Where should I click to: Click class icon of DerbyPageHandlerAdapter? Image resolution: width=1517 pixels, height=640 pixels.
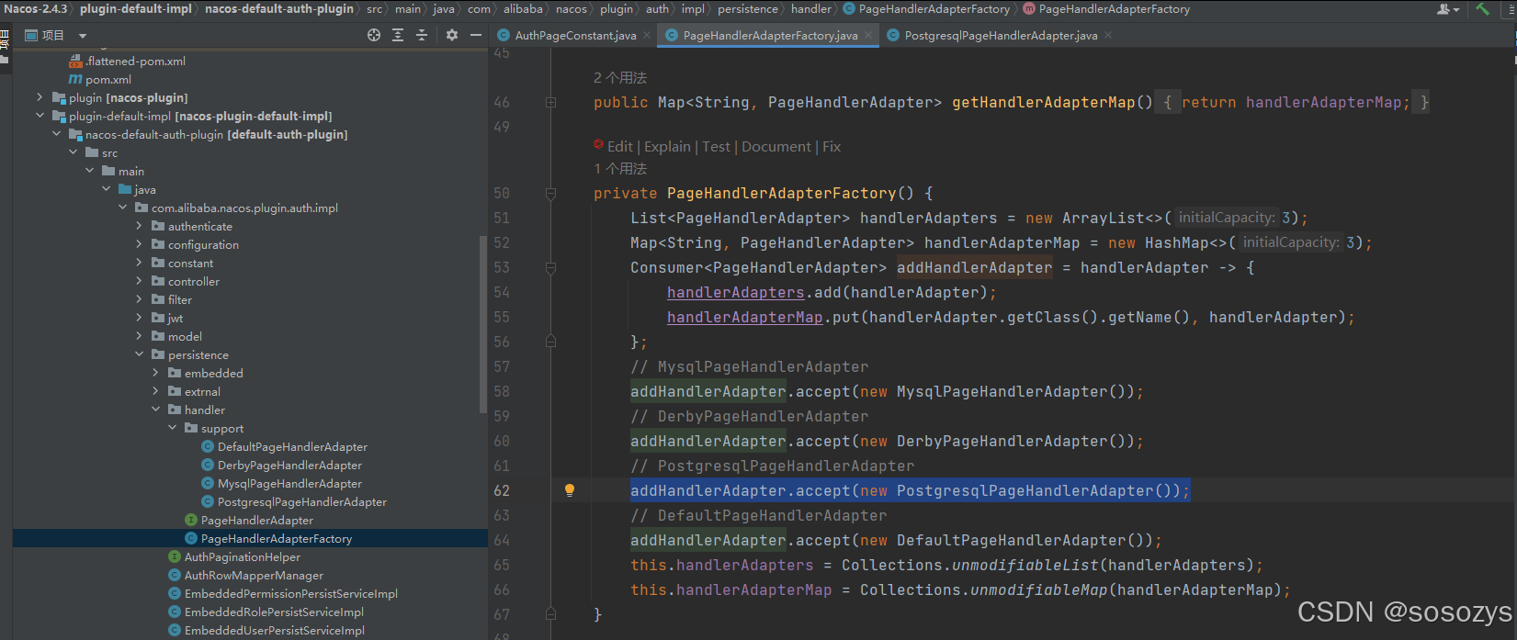(x=208, y=466)
